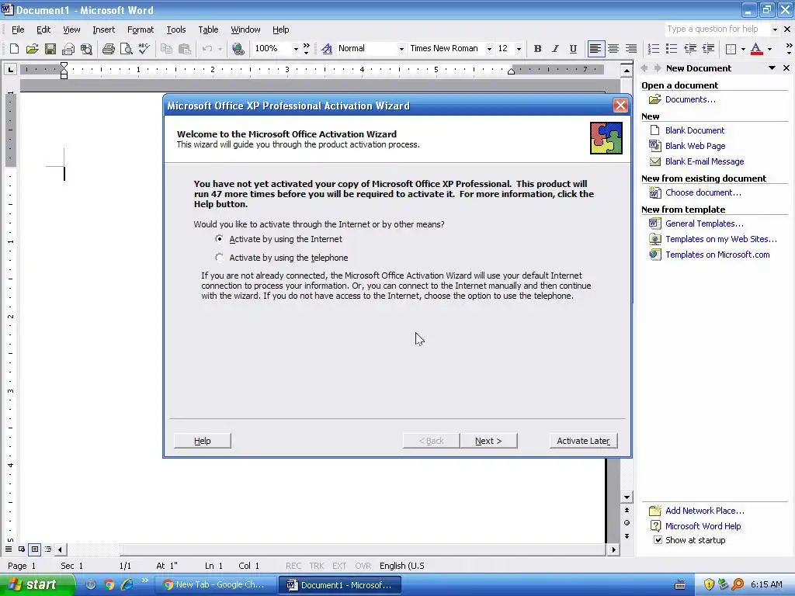Open the Zoom 100% dropdown
Viewport: 795px width, 596px height.
[x=296, y=49]
